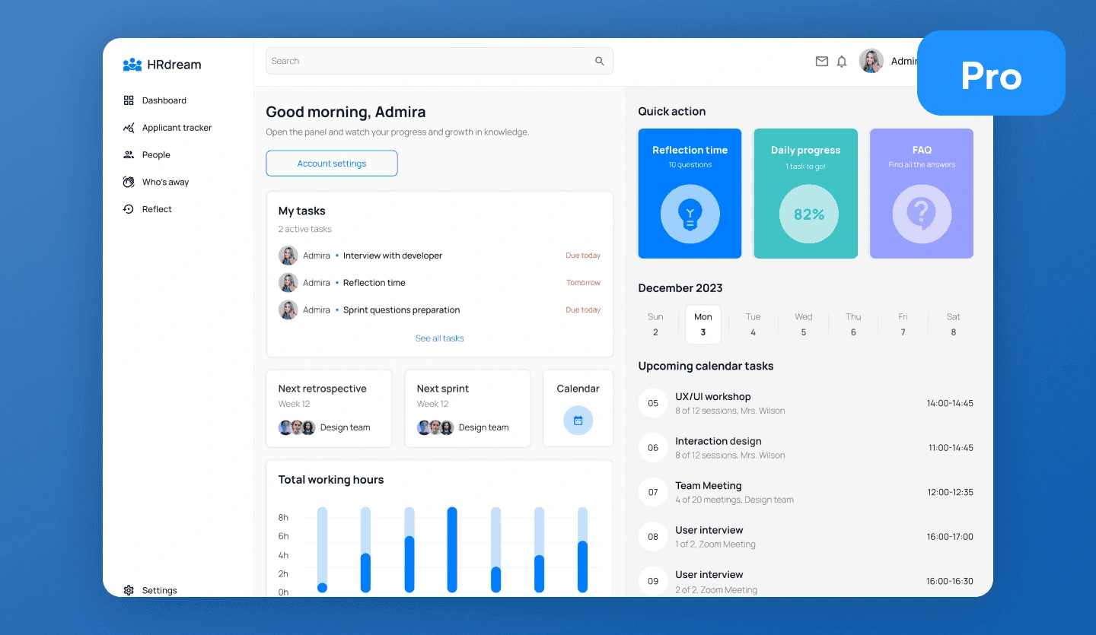The width and height of the screenshot is (1096, 635).
Task: Open the Reflection time quick action card
Action: point(690,193)
